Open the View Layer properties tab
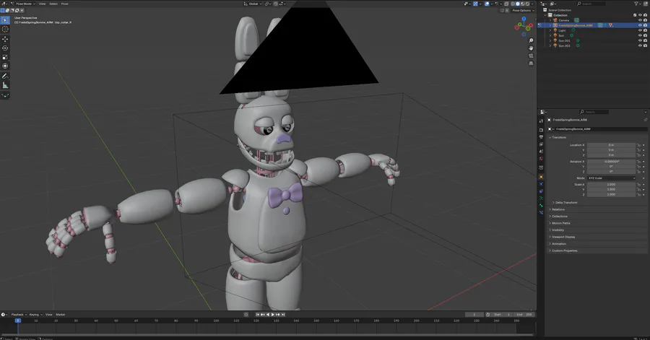 point(541,144)
